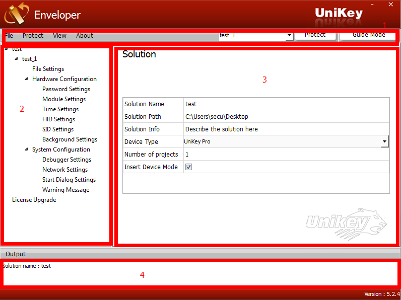Select Hardware Configuration item
Viewport: 401px width, 300px height.
[64, 79]
